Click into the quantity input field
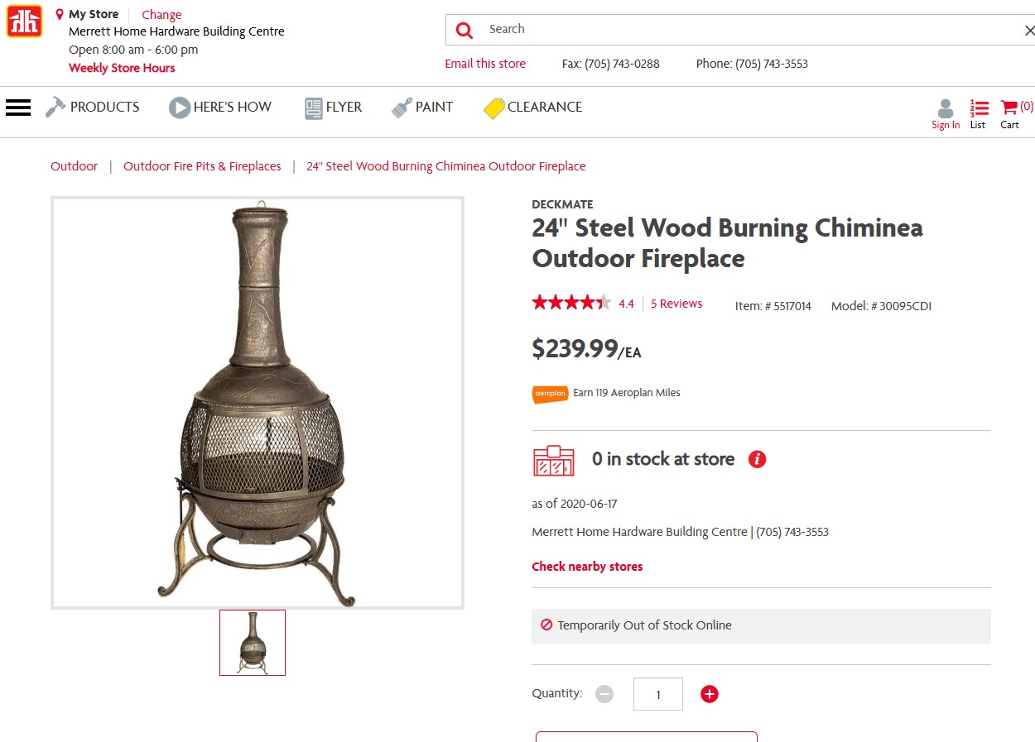1035x742 pixels. pyautogui.click(x=658, y=694)
